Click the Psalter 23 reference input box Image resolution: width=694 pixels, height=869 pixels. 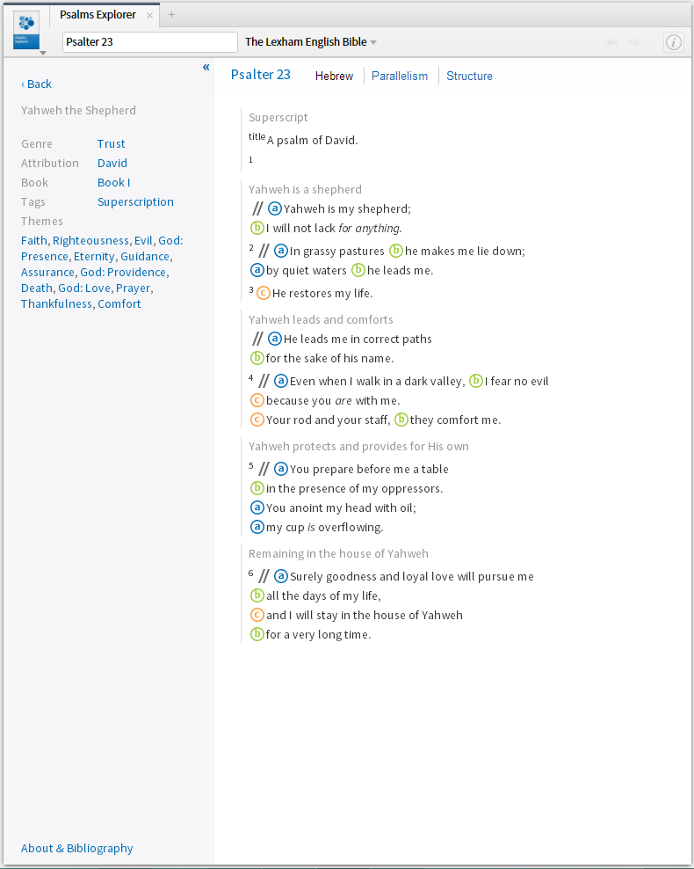click(x=150, y=42)
